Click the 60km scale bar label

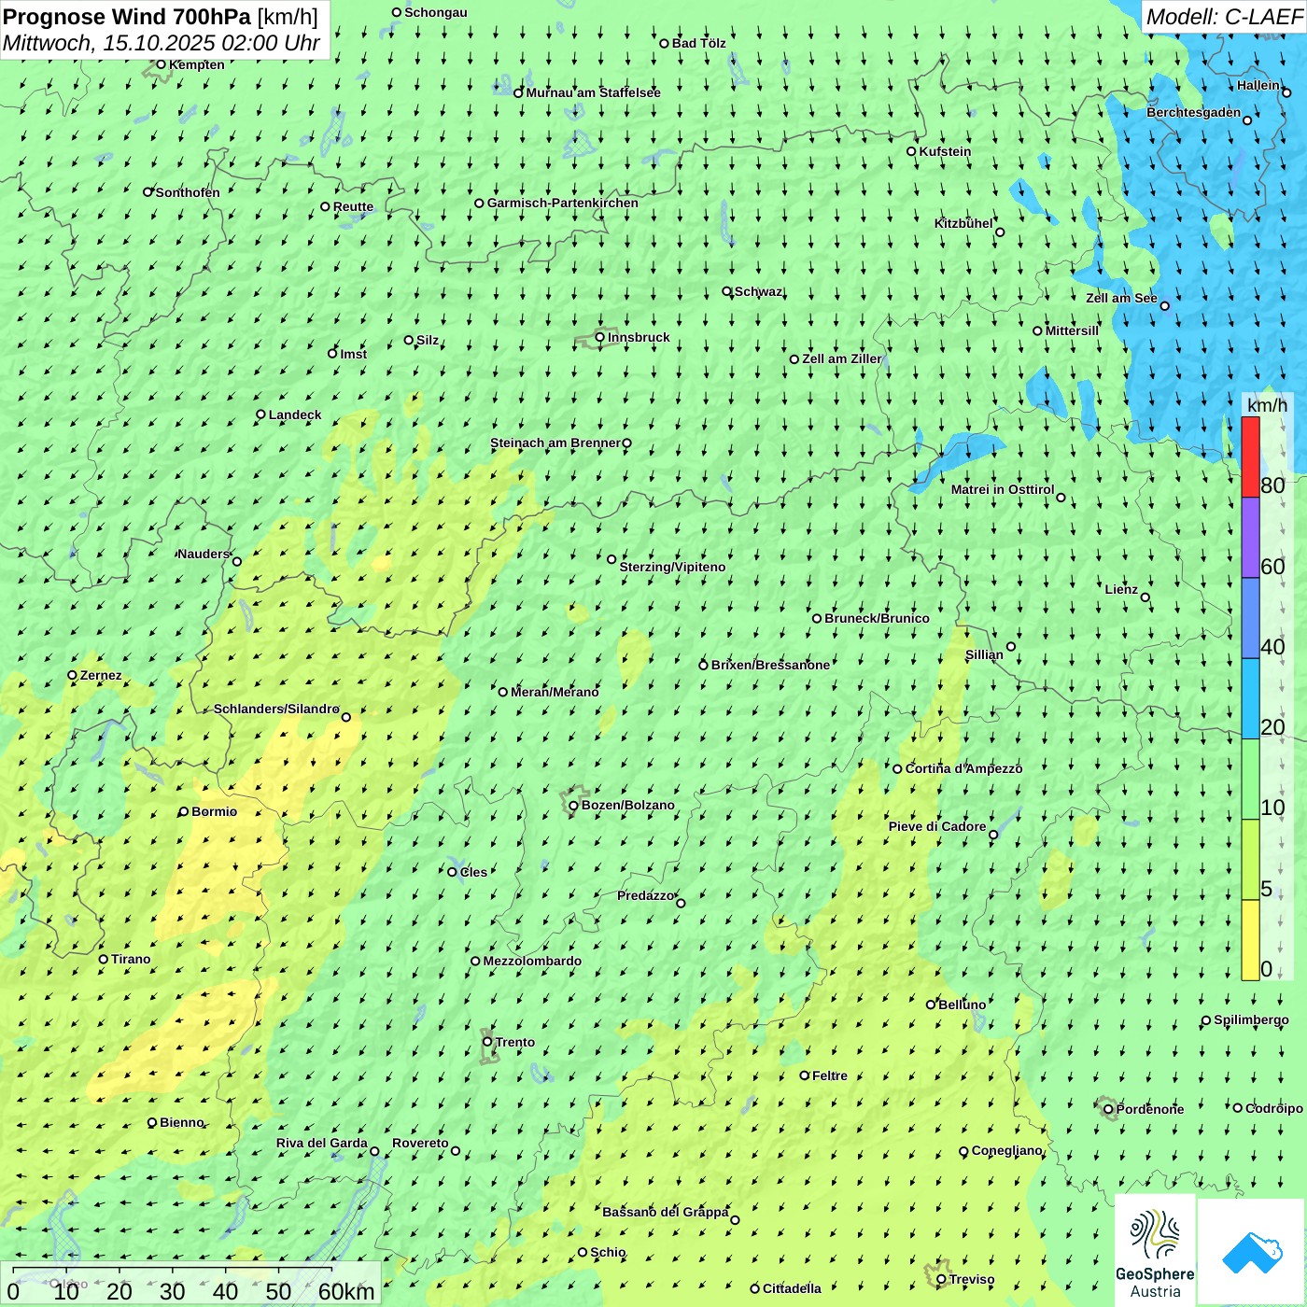346,1291
